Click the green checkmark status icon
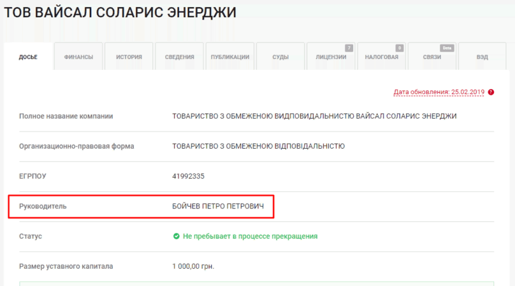The width and height of the screenshot is (515, 286). [177, 236]
